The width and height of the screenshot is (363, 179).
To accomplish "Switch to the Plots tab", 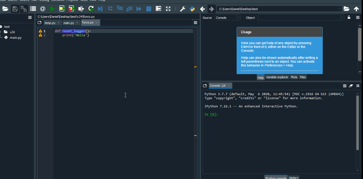I will (294, 77).
